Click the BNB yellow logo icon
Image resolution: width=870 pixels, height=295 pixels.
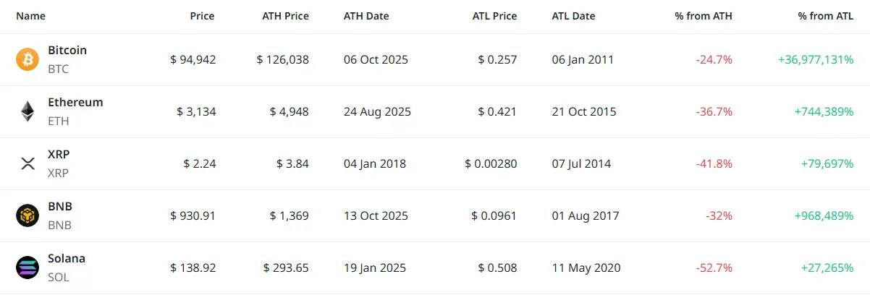28,215
